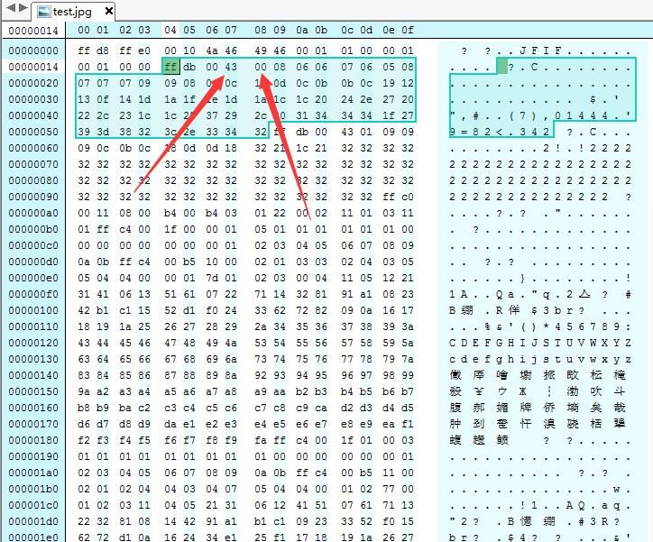Screen dimensions: 653x542
Task: Select offset row 000000f0
Action: pos(33,294)
